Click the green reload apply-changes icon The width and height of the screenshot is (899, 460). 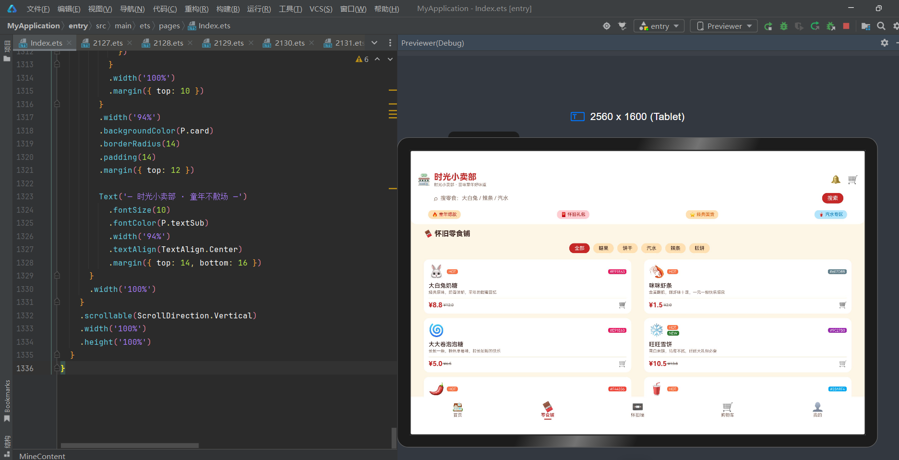(x=815, y=26)
